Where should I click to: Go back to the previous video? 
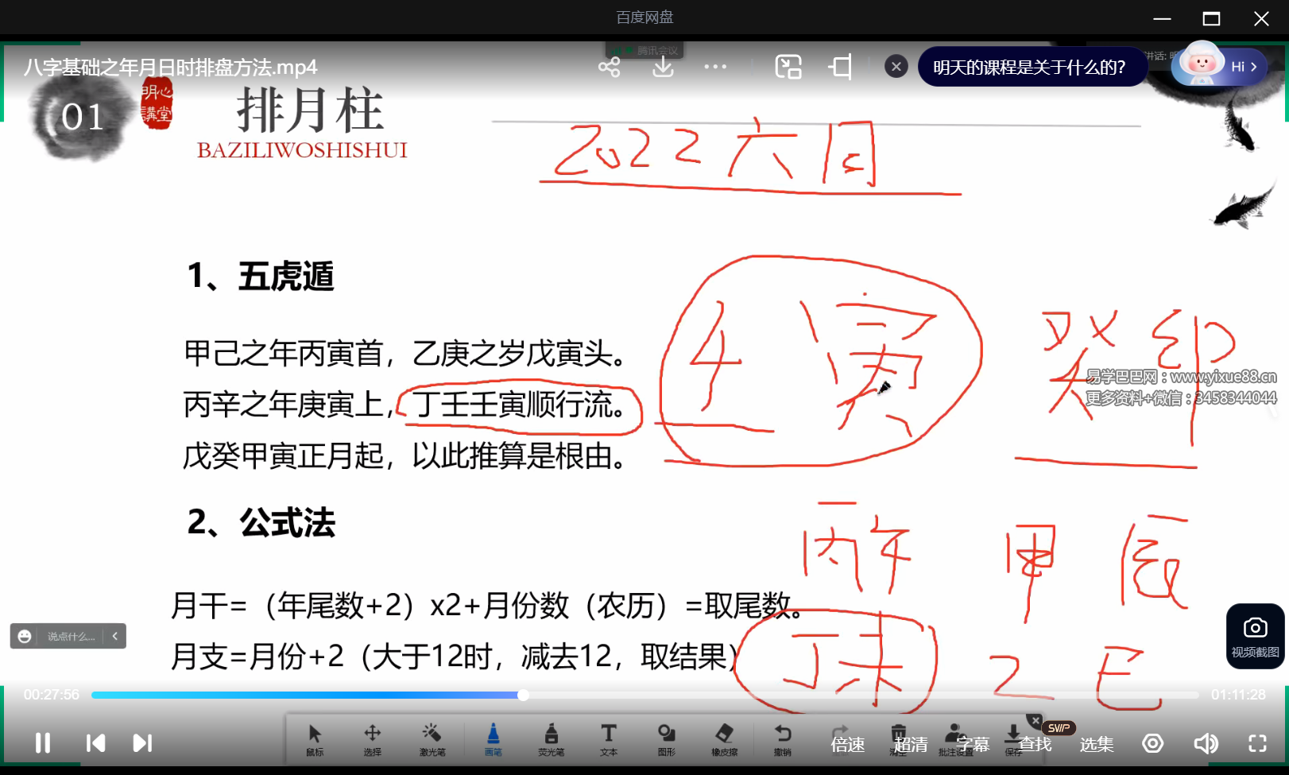tap(95, 743)
